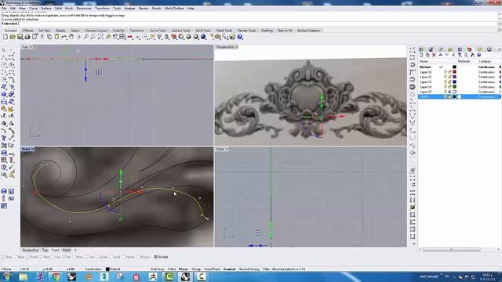This screenshot has width=502, height=282.
Task: Select the Pan hand tool icon
Action: tap(71, 37)
